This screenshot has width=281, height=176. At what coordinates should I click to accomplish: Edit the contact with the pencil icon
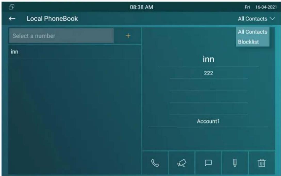pos(235,163)
